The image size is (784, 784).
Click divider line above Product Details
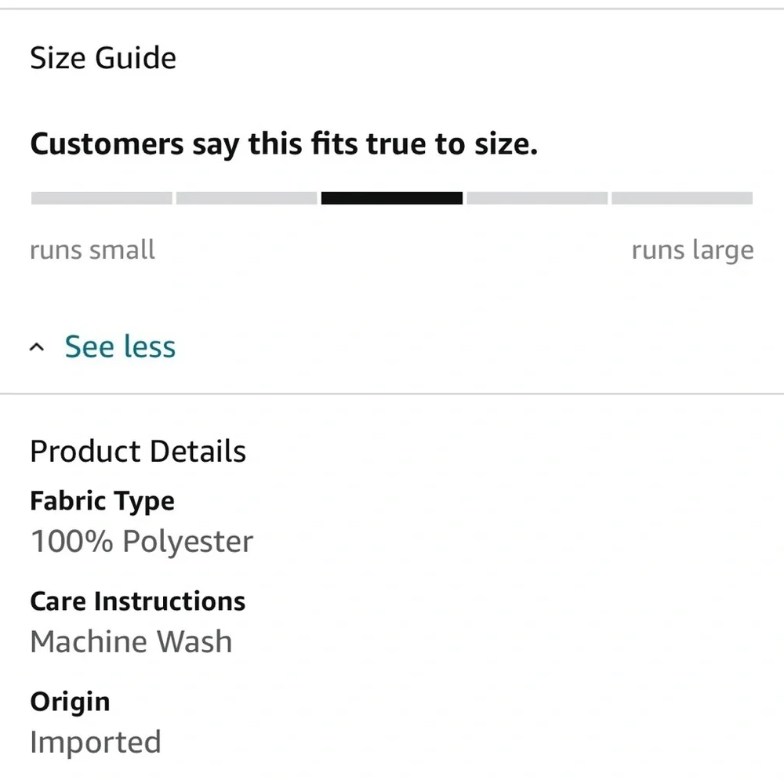(392, 394)
